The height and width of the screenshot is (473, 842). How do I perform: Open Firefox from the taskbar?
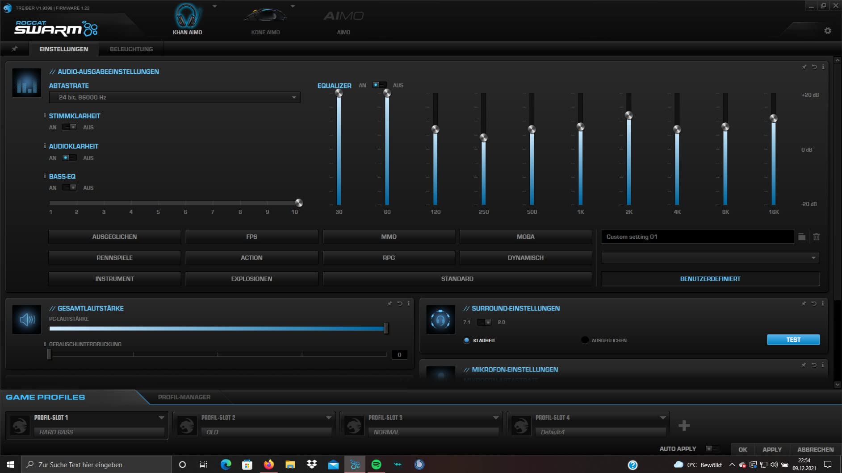(268, 465)
